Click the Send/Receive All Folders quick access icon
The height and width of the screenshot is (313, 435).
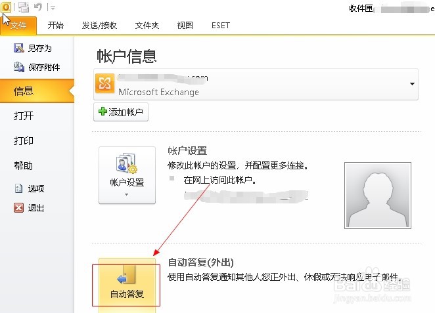click(24, 7)
